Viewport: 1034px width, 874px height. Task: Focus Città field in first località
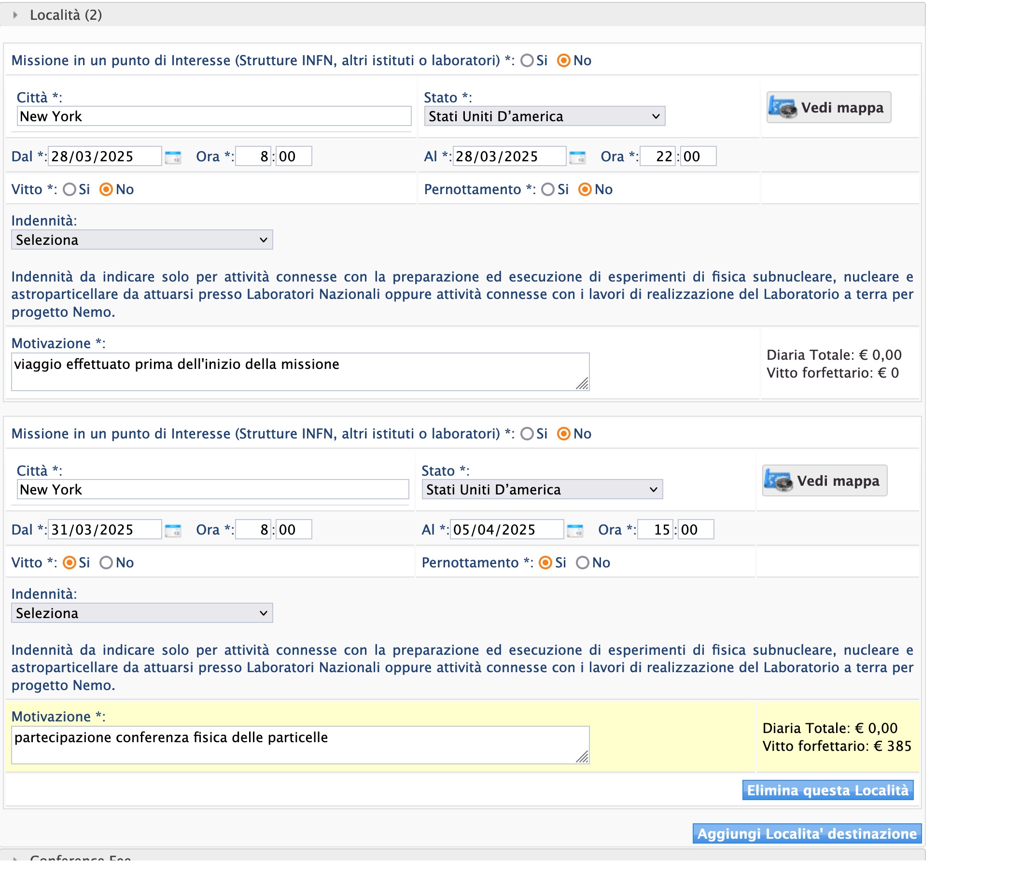[x=214, y=116]
